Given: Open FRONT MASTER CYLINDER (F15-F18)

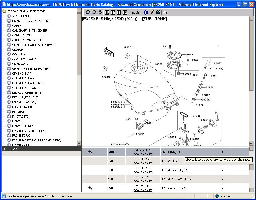Looking at the screenshot, I should [37, 140].
